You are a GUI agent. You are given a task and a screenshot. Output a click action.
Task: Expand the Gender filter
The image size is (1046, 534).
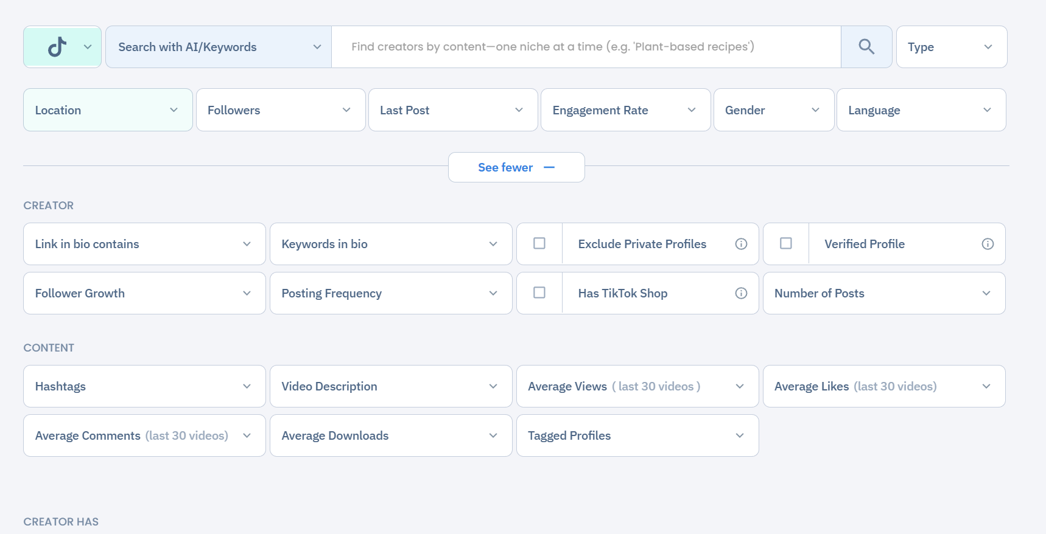click(x=774, y=110)
